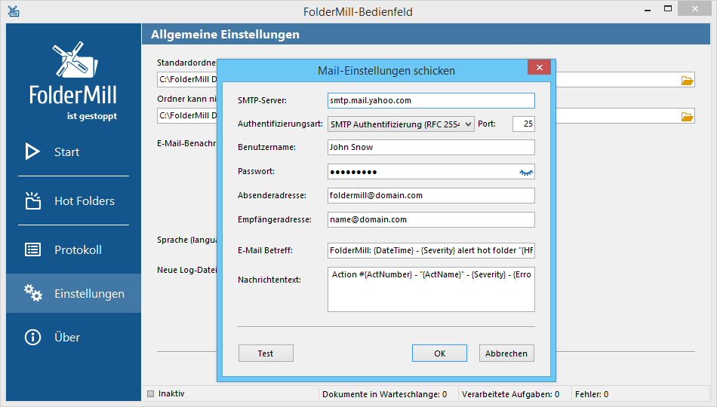Screen dimensions: 717x407
Task: Click the Benutzername field with John Snow
Action: pyautogui.click(x=431, y=147)
